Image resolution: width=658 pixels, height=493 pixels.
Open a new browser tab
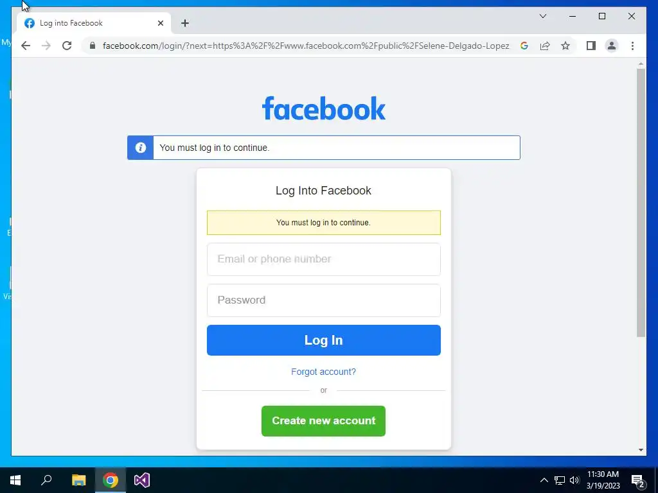coord(185,23)
